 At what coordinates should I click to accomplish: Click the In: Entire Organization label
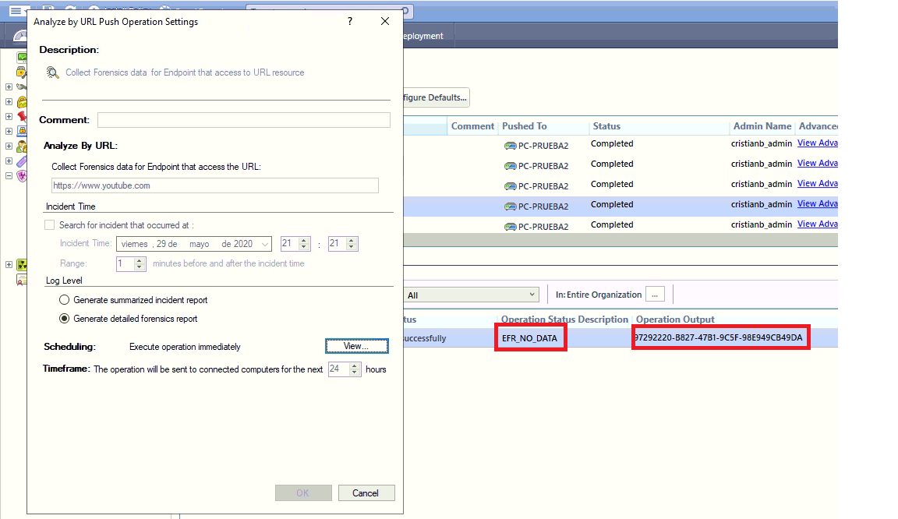[599, 295]
